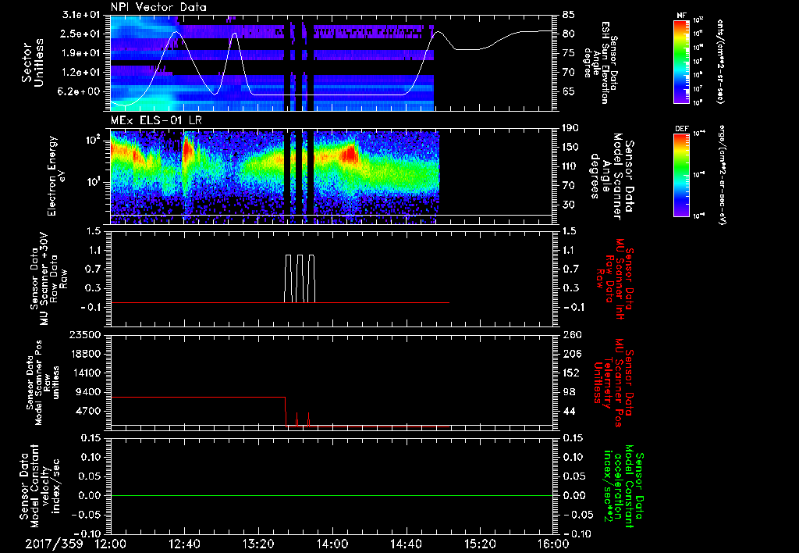Click the 9400 scanner position tick label
This screenshot has height=553, width=799.
pyautogui.click(x=89, y=392)
